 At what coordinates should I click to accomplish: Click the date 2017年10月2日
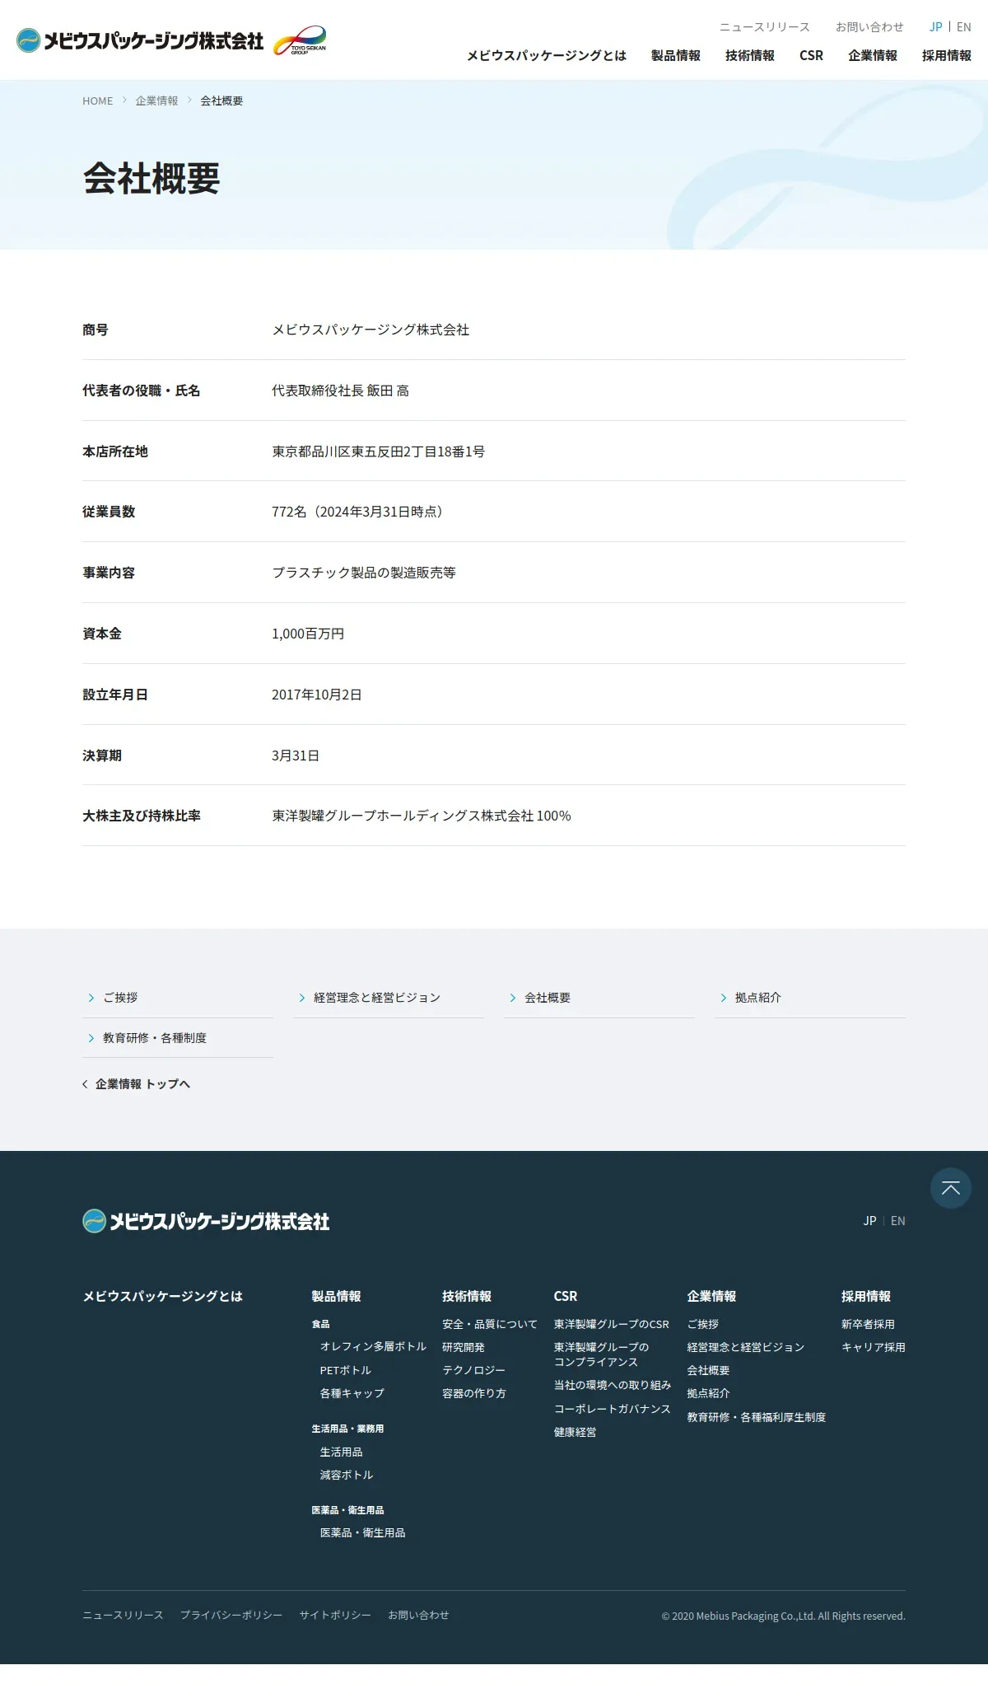pyautogui.click(x=317, y=695)
